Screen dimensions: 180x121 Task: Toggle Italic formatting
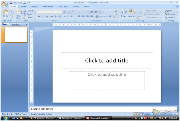coord(43,17)
